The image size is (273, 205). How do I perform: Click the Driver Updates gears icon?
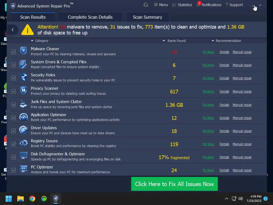pyautogui.click(x=23, y=130)
